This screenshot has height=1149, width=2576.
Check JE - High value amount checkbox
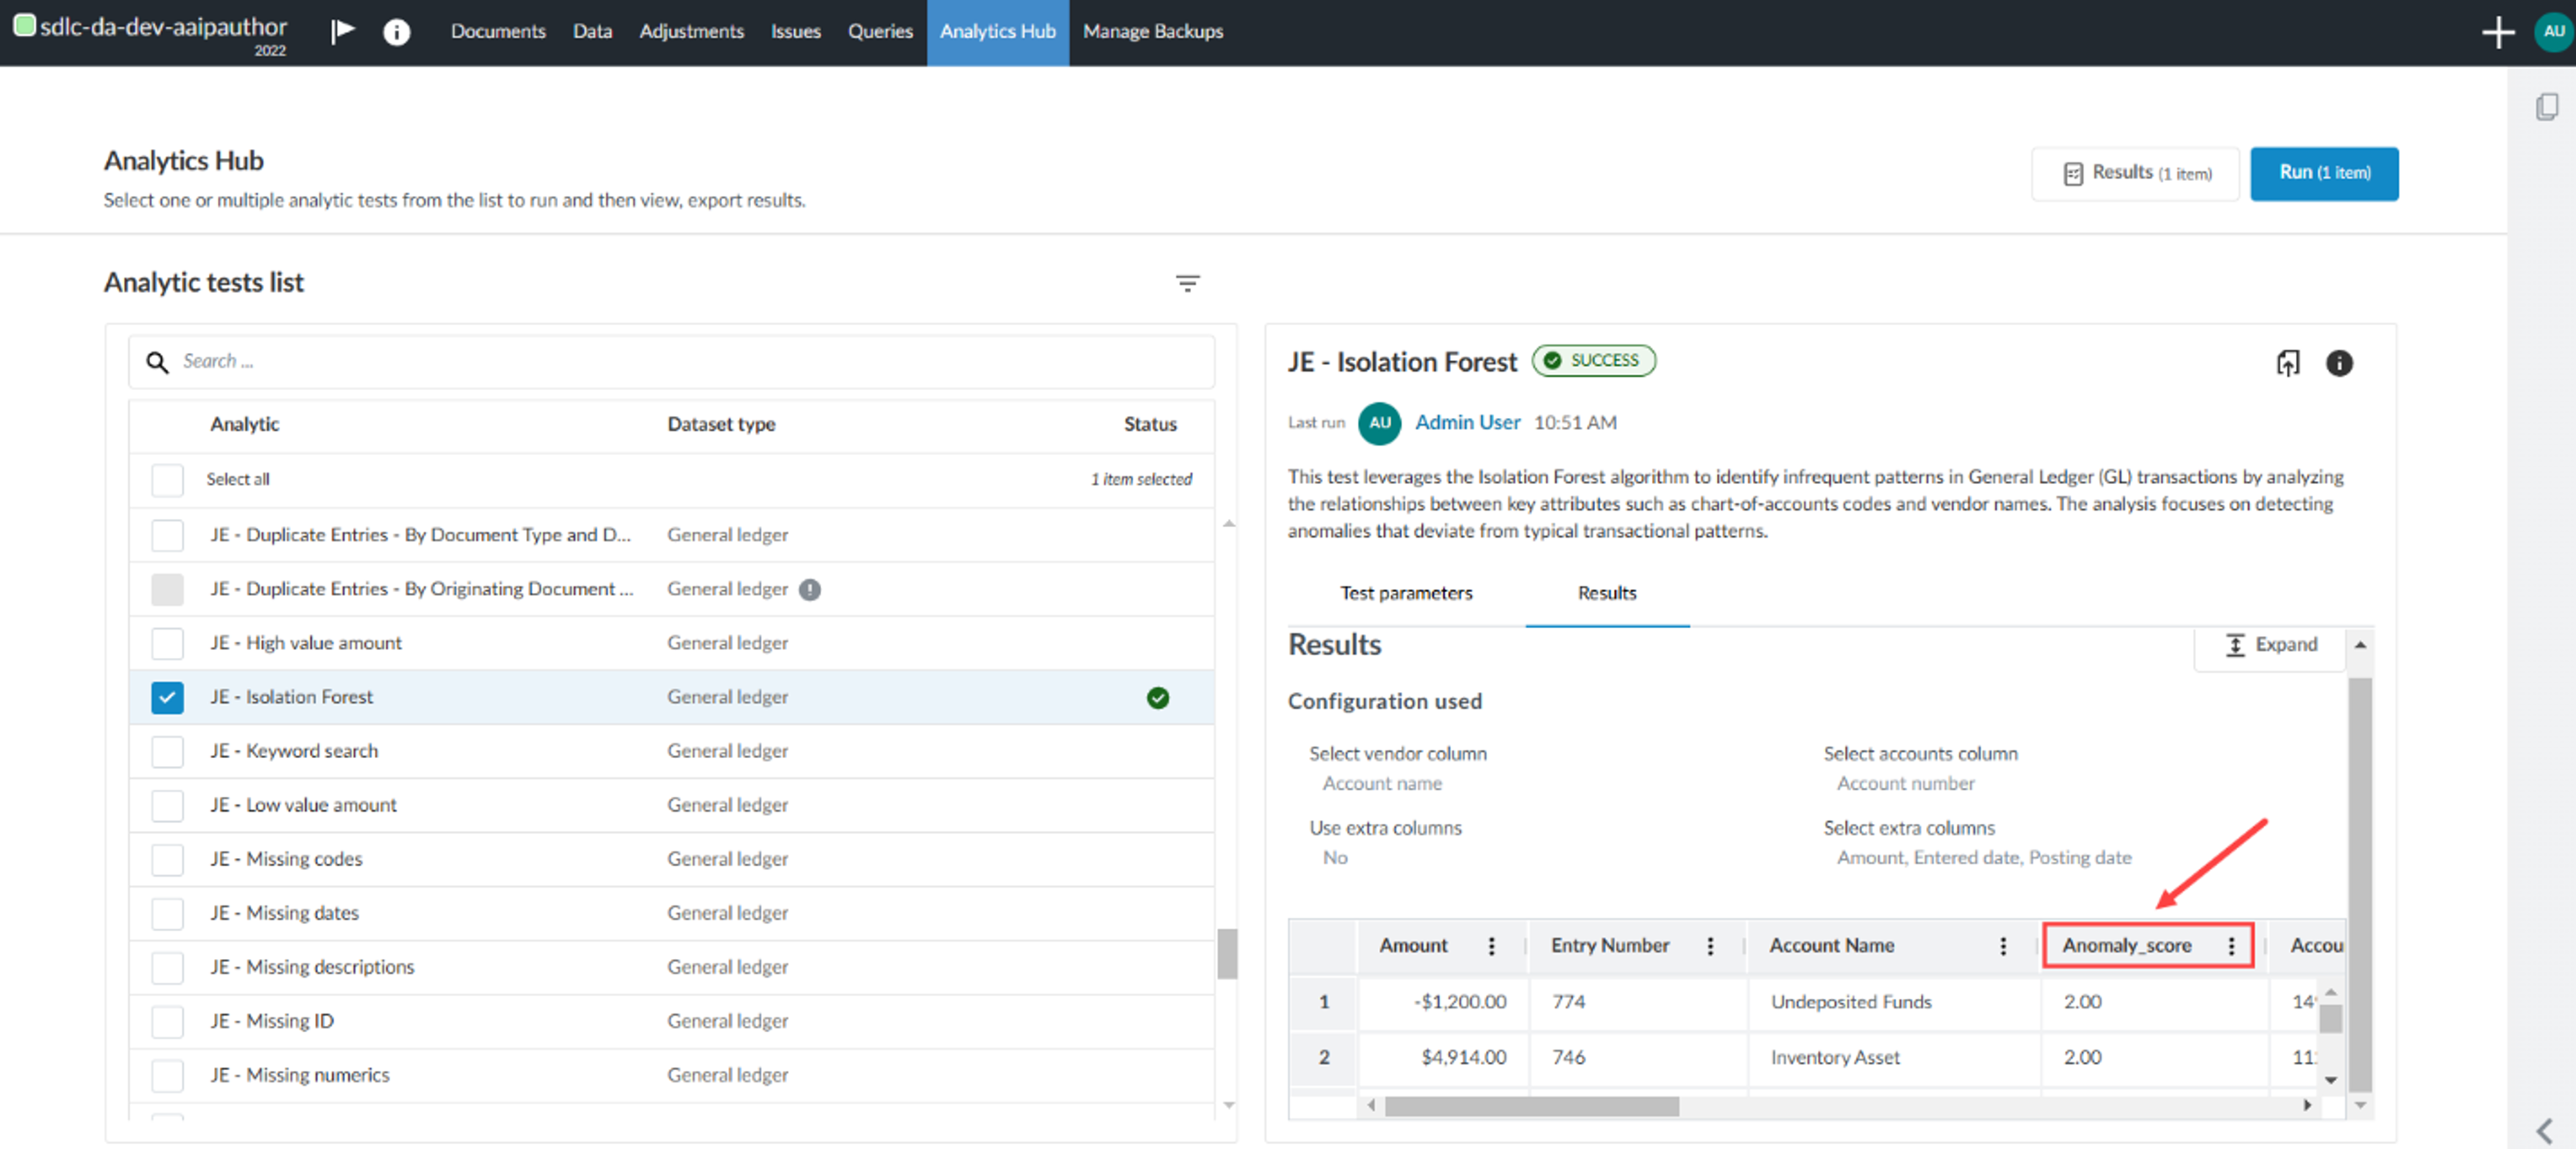point(167,644)
